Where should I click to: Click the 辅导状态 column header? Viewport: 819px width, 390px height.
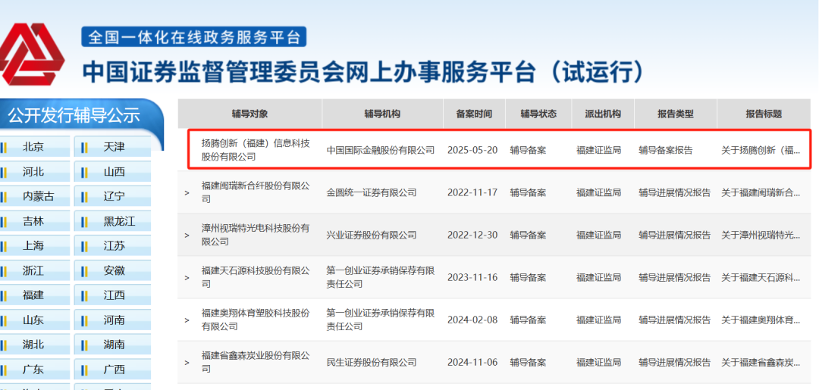click(x=538, y=114)
